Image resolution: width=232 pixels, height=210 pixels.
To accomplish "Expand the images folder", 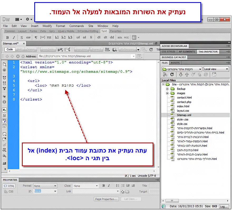I will [167, 93].
